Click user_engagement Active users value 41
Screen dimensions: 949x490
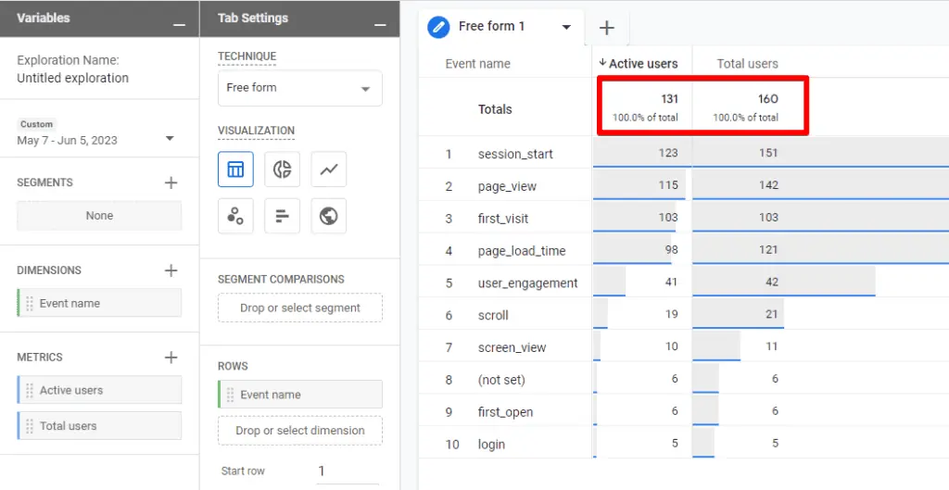(671, 282)
